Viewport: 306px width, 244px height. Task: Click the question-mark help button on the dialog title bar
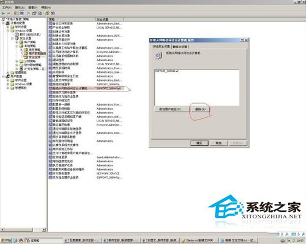[242, 40]
